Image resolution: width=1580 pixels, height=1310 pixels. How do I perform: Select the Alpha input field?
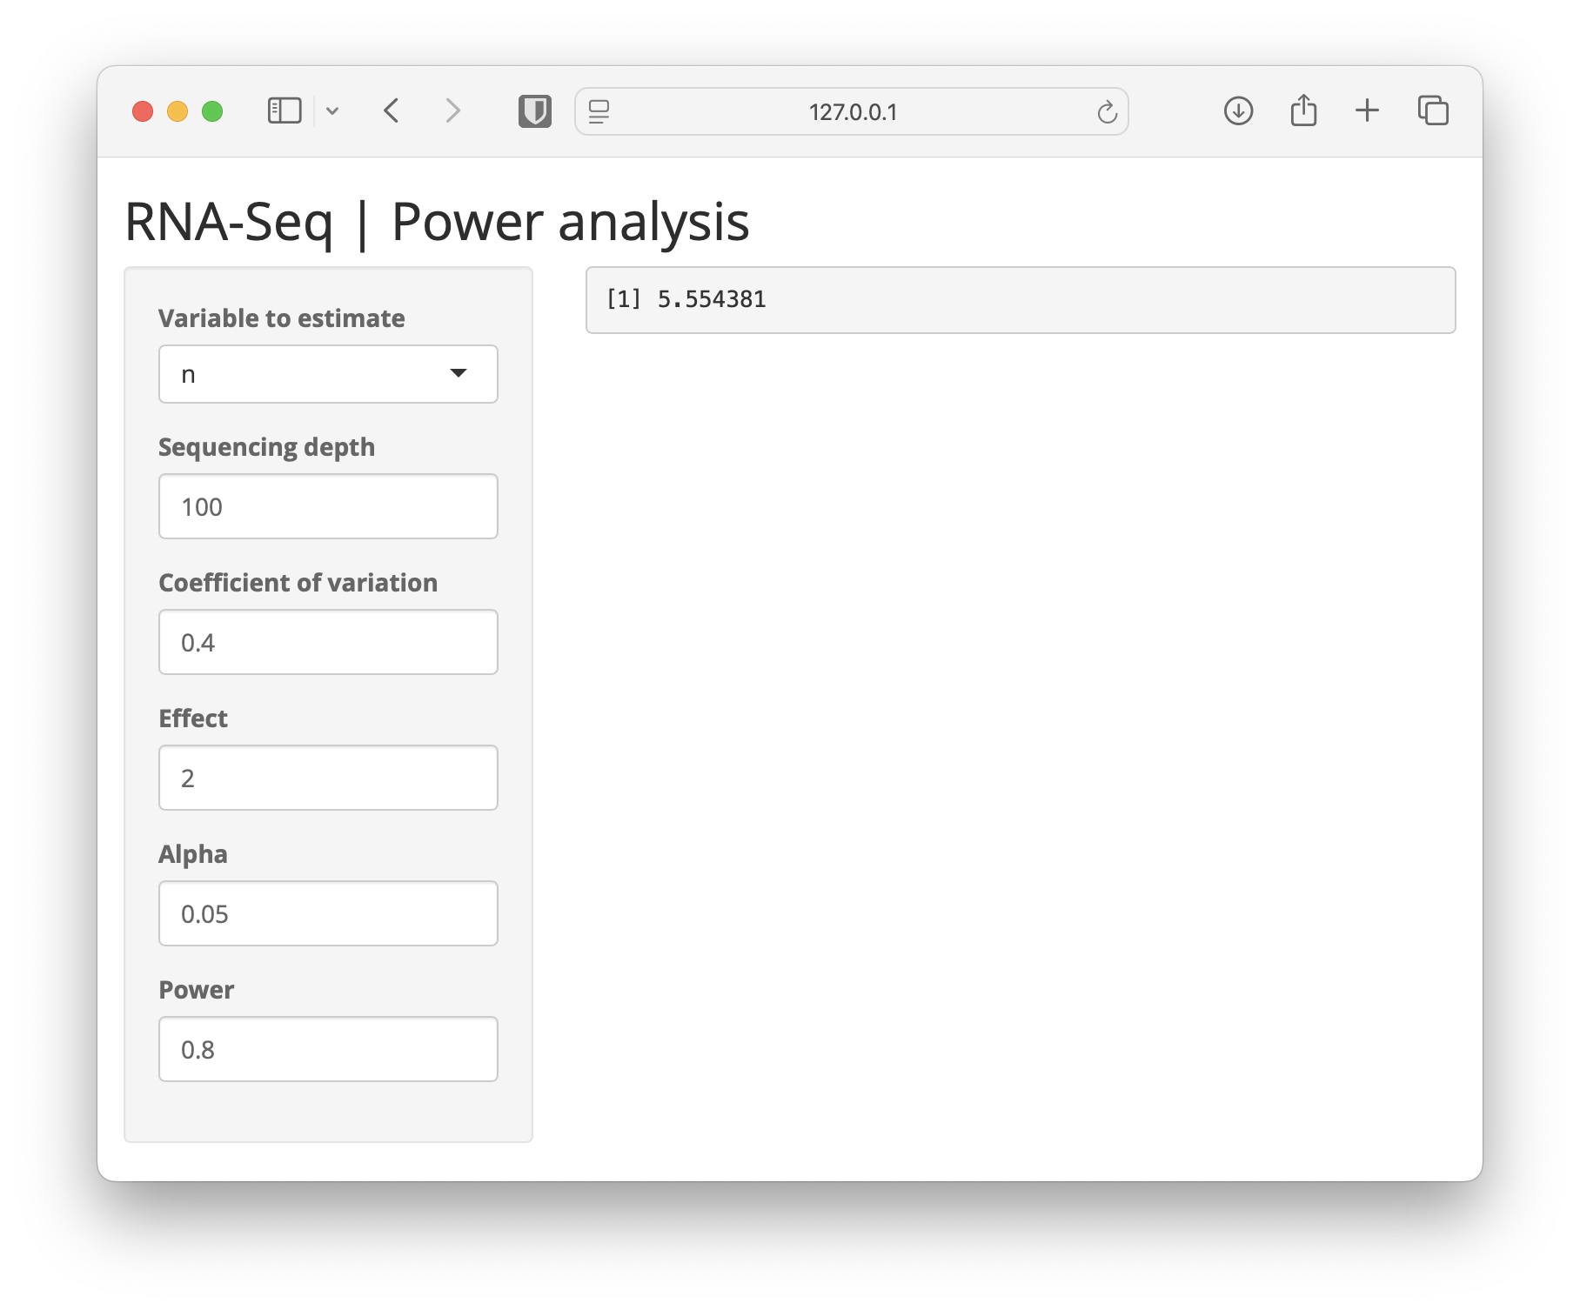(328, 913)
